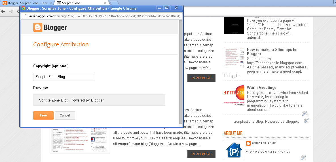Screen dimensions: 336x162
Task: Click the Blogger favicon on first tab
Action: point(5,3)
